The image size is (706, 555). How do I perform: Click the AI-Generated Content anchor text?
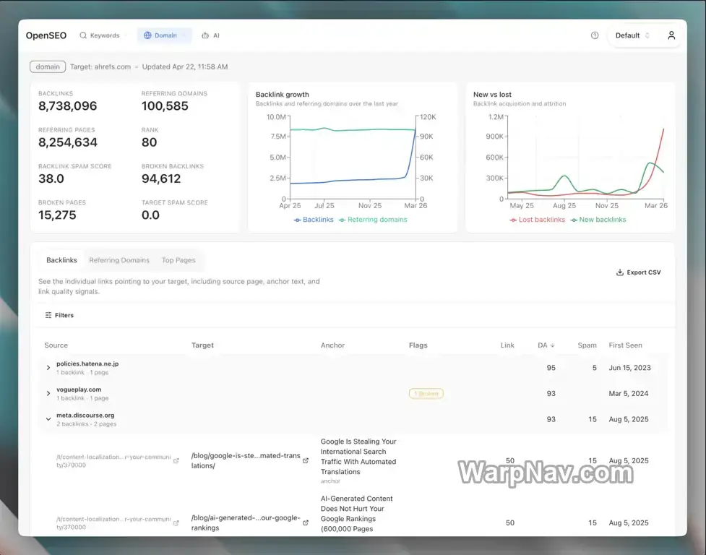click(356, 514)
